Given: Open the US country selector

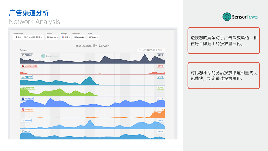Looking at the screenshot, I should [65, 38].
